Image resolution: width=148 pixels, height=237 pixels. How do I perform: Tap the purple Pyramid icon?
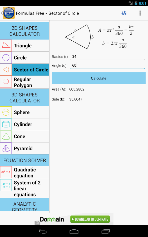[6, 149]
